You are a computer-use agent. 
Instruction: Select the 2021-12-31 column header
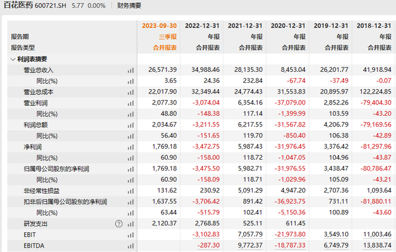click(245, 26)
